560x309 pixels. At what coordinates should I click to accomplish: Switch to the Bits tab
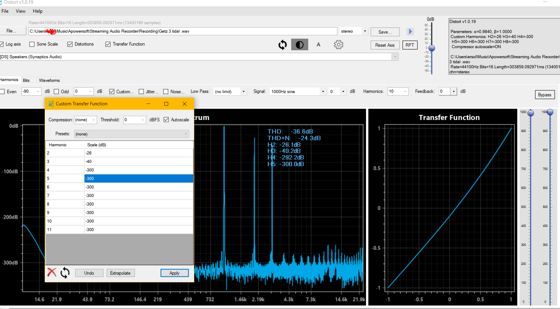(x=26, y=80)
